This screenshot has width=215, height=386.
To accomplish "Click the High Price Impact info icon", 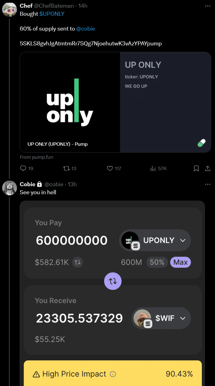I will click(x=113, y=374).
